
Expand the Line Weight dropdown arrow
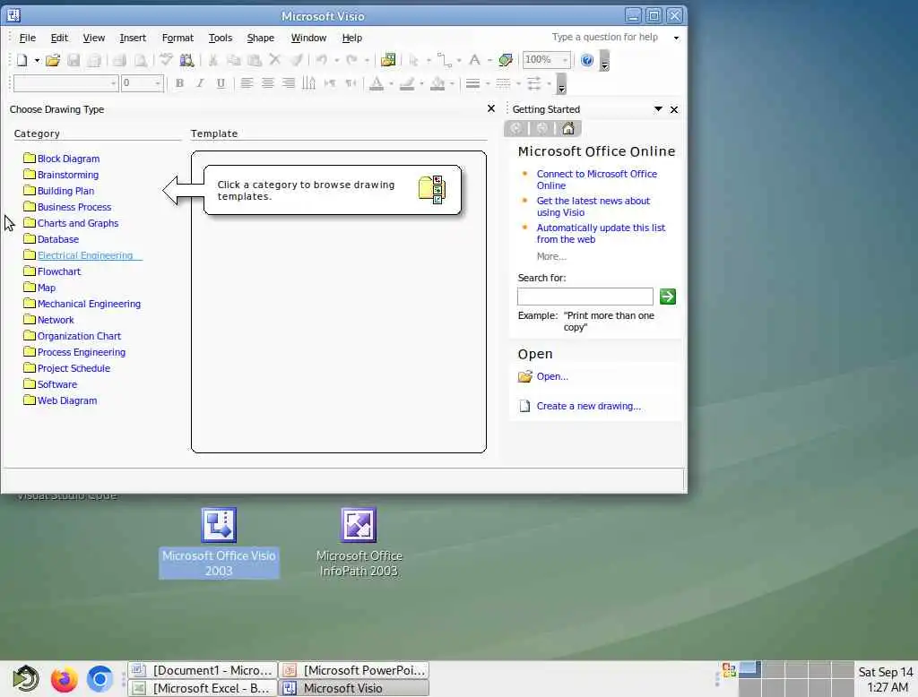(488, 83)
